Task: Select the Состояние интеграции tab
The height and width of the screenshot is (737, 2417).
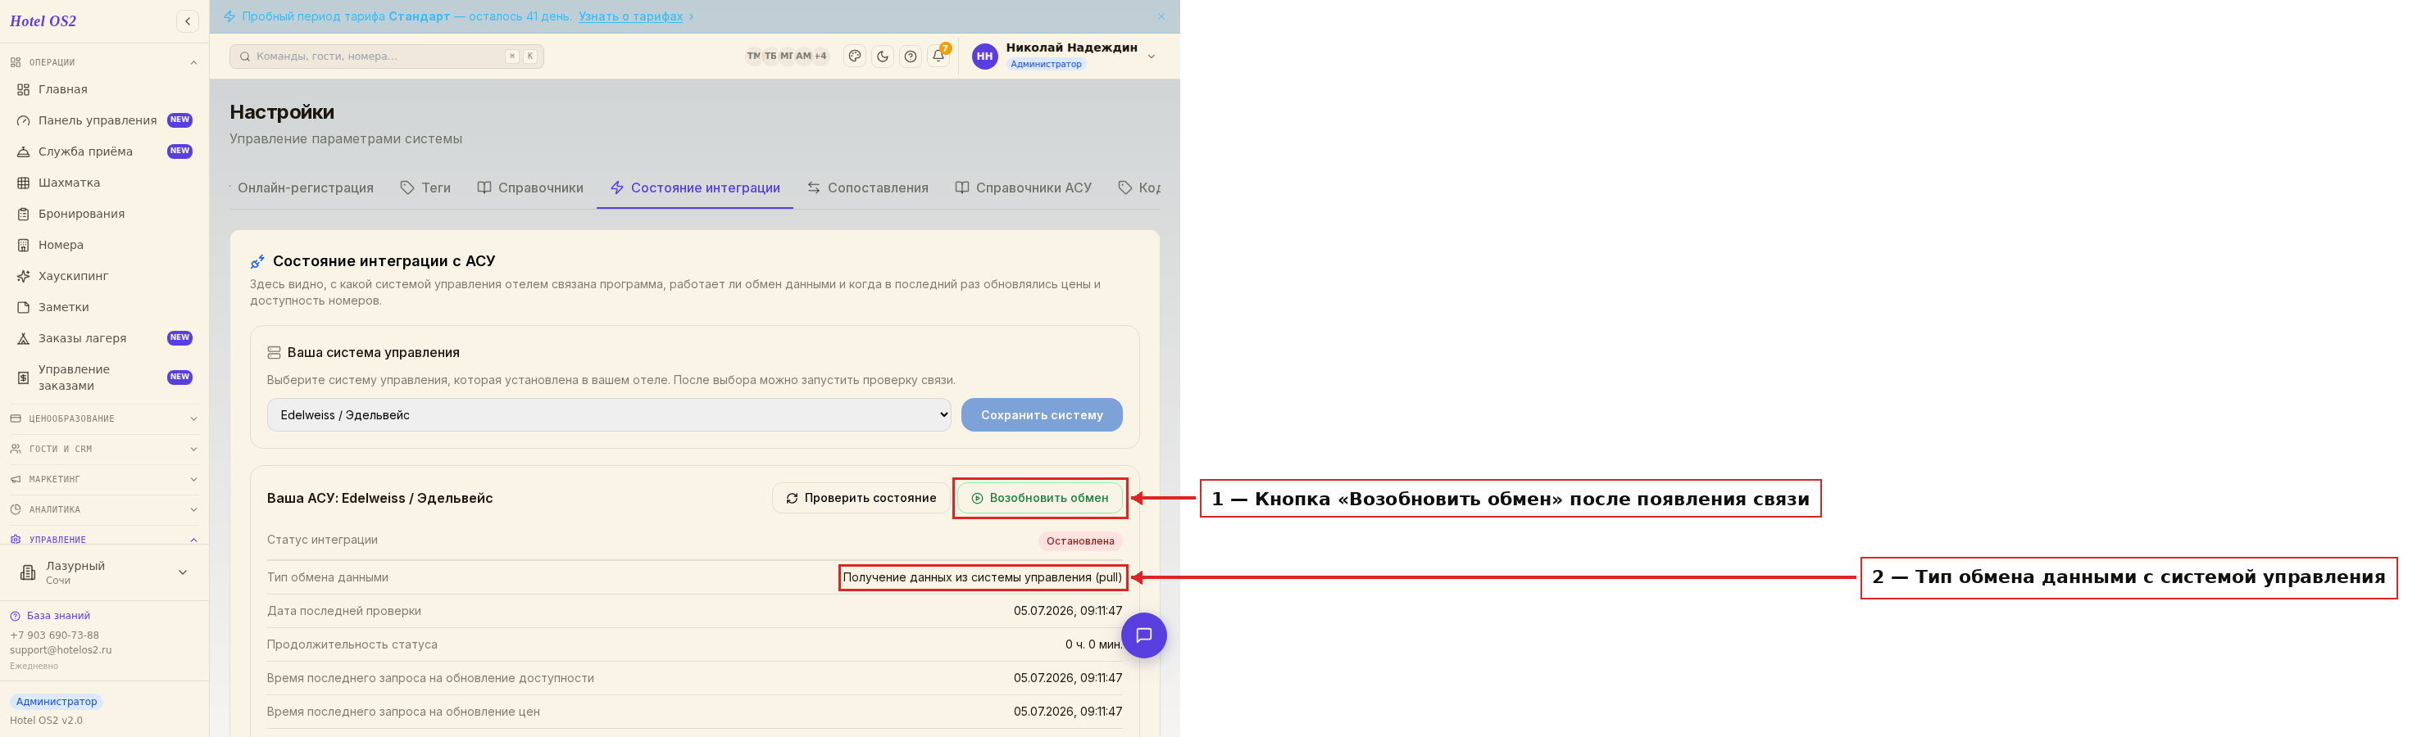Action: click(x=695, y=188)
